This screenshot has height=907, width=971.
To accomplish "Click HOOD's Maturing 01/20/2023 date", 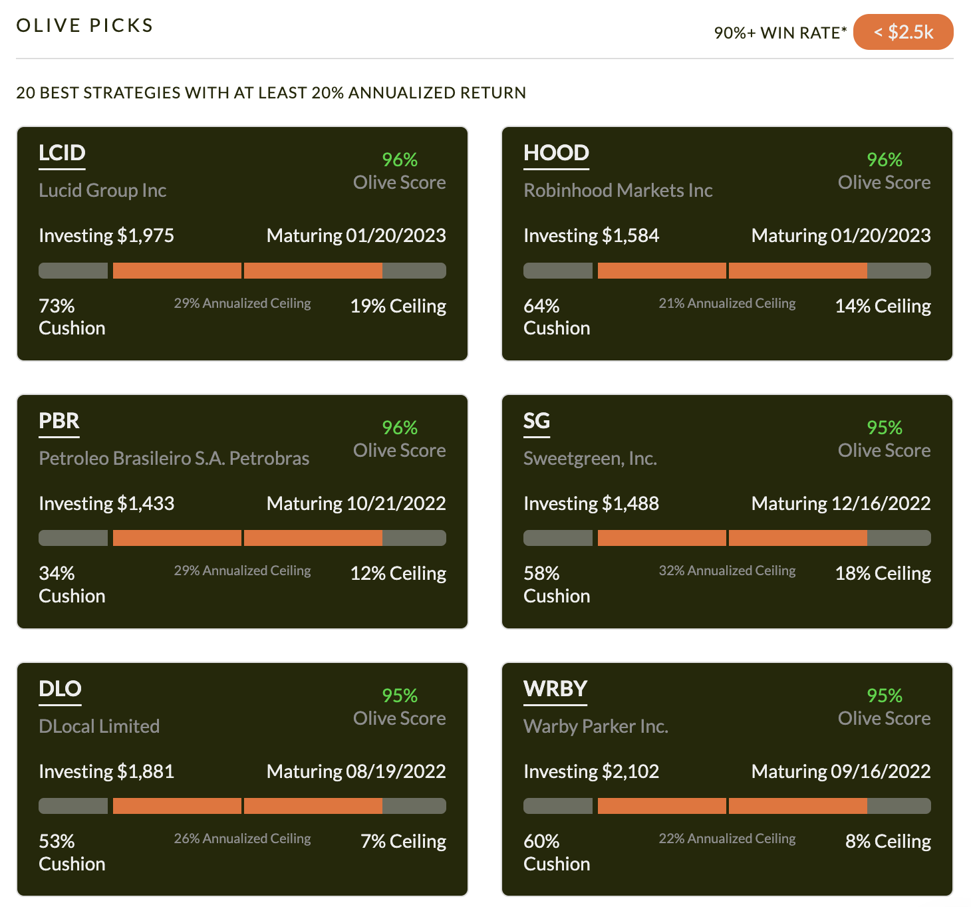I will pos(841,236).
